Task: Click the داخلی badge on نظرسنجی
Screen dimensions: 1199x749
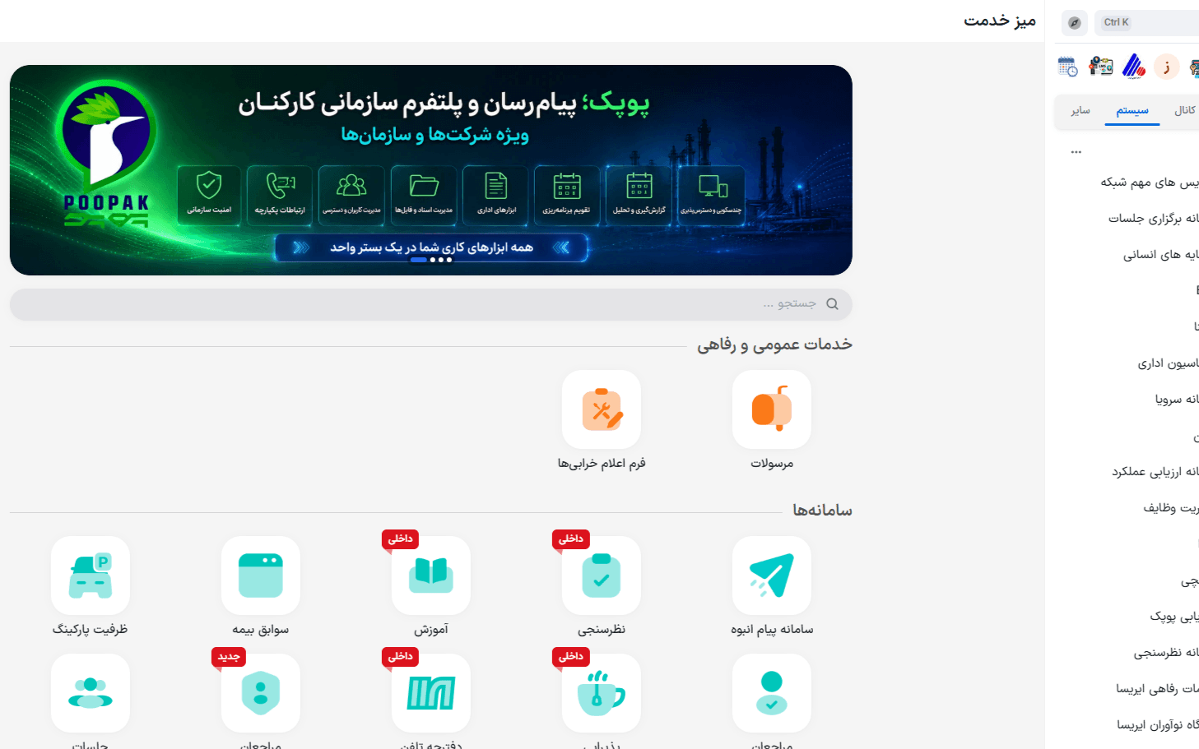Action: (570, 539)
